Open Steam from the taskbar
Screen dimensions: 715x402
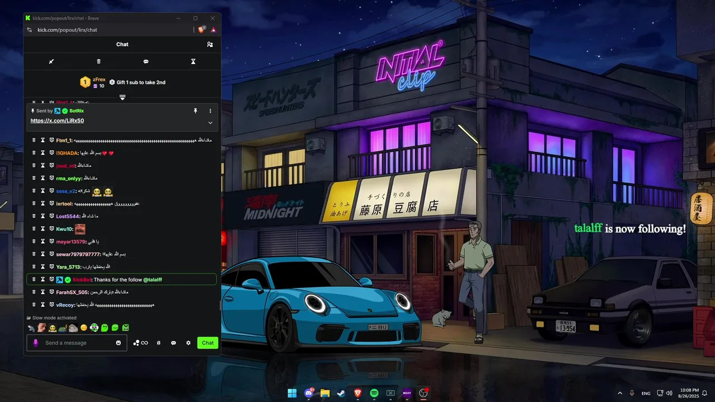(x=341, y=393)
